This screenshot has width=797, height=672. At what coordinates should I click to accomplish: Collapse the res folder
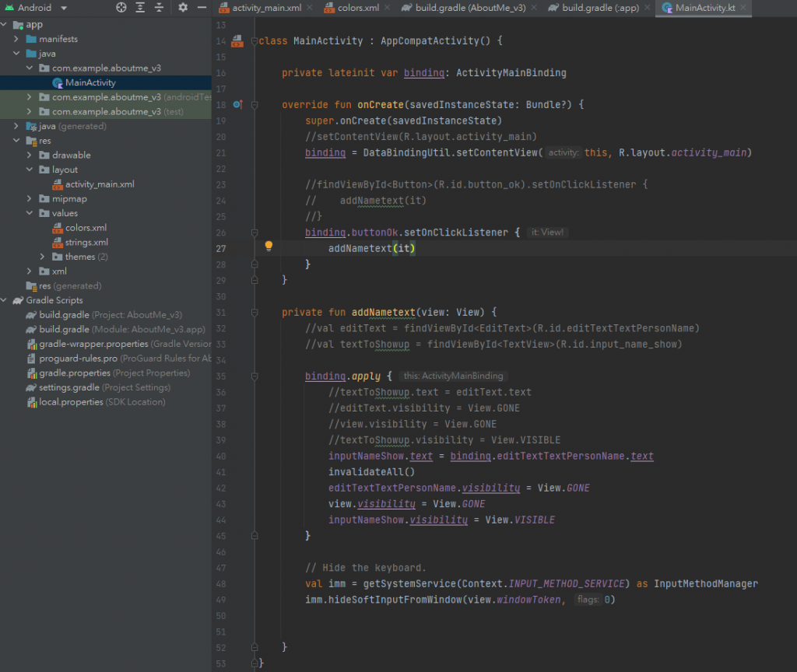click(16, 141)
